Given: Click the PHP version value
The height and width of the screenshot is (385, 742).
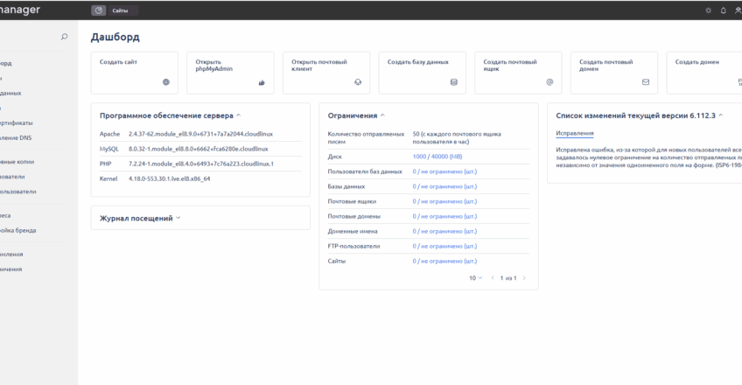Looking at the screenshot, I should pyautogui.click(x=201, y=164).
